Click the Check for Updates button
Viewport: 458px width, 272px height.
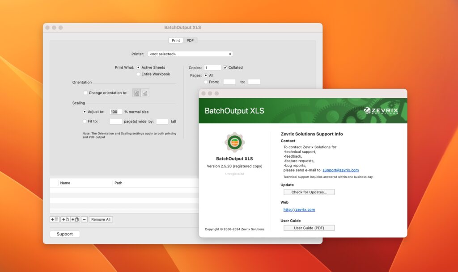pos(309,192)
